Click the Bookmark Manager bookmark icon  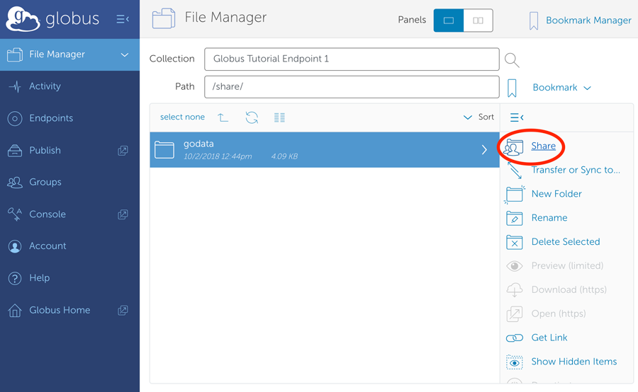(533, 21)
